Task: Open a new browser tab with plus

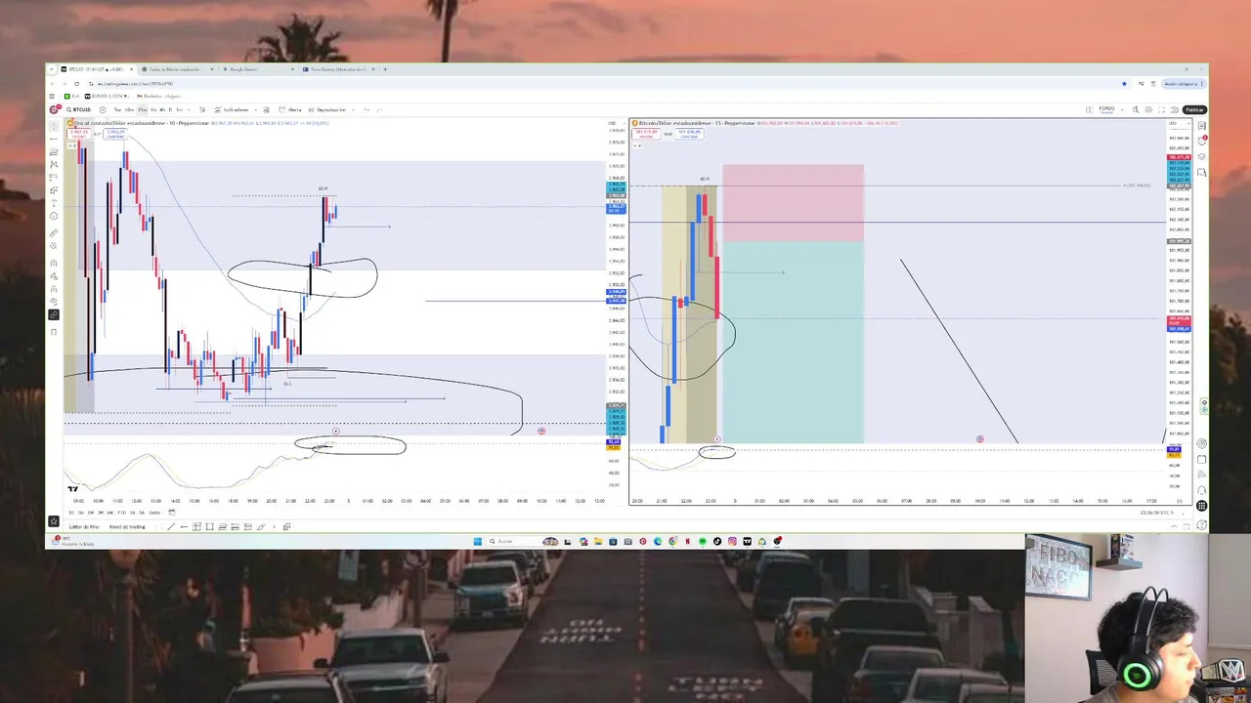Action: click(x=385, y=69)
